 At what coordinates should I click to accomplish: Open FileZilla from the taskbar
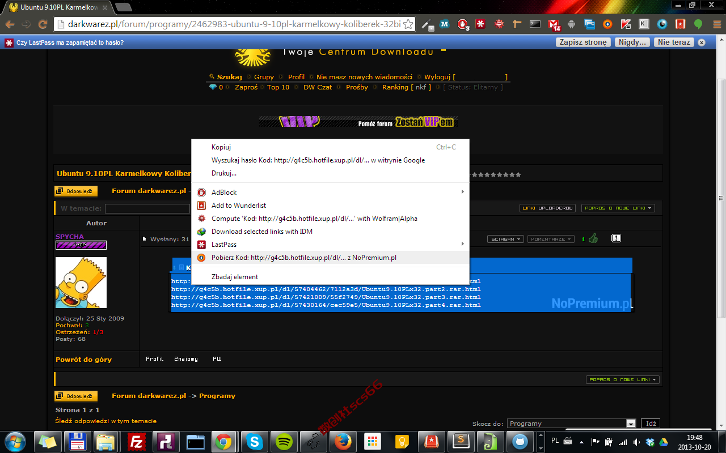(136, 442)
